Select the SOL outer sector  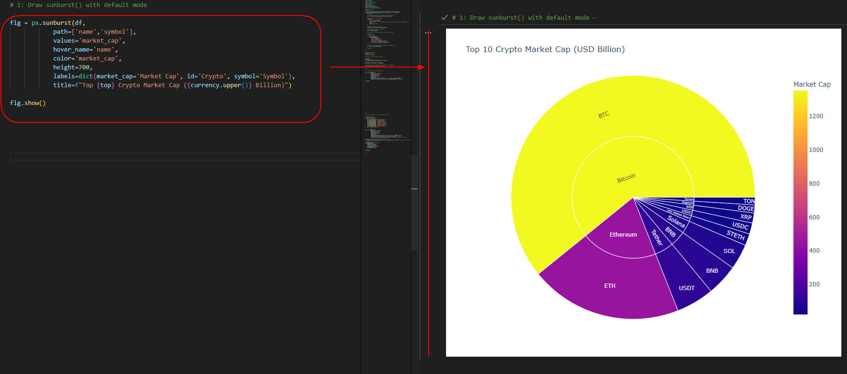point(729,251)
